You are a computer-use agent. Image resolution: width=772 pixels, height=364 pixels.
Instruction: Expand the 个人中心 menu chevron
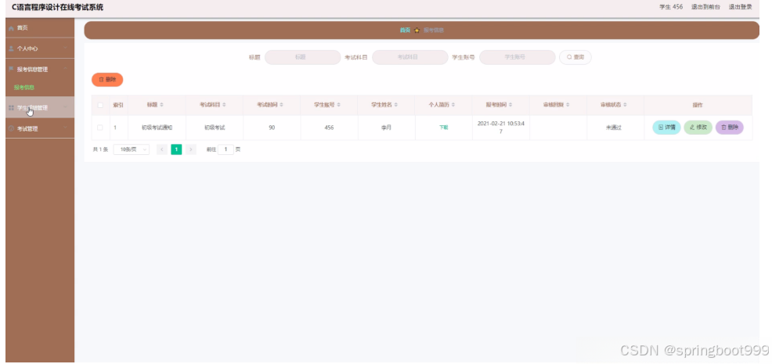tap(66, 49)
